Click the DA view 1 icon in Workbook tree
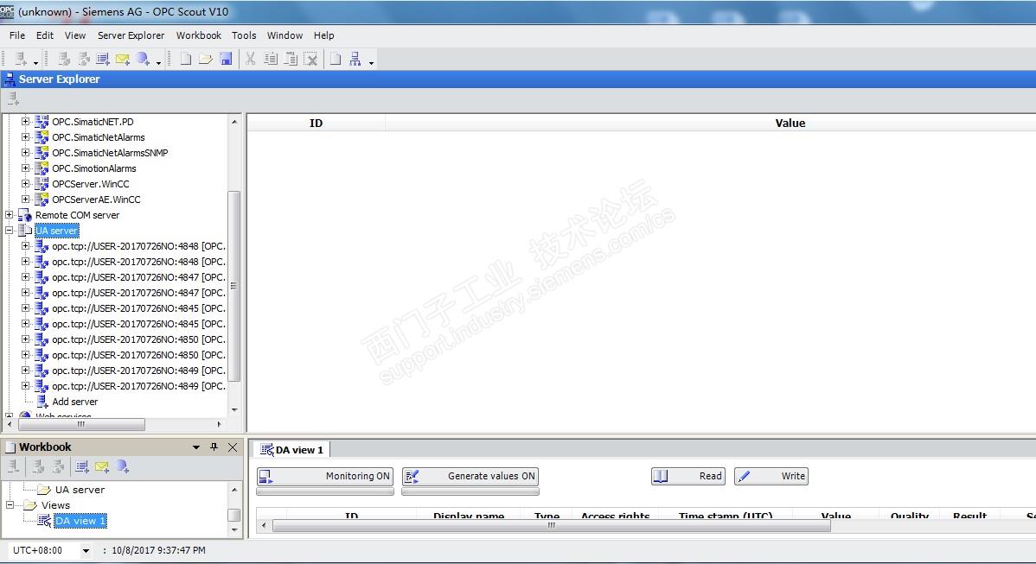 44,521
